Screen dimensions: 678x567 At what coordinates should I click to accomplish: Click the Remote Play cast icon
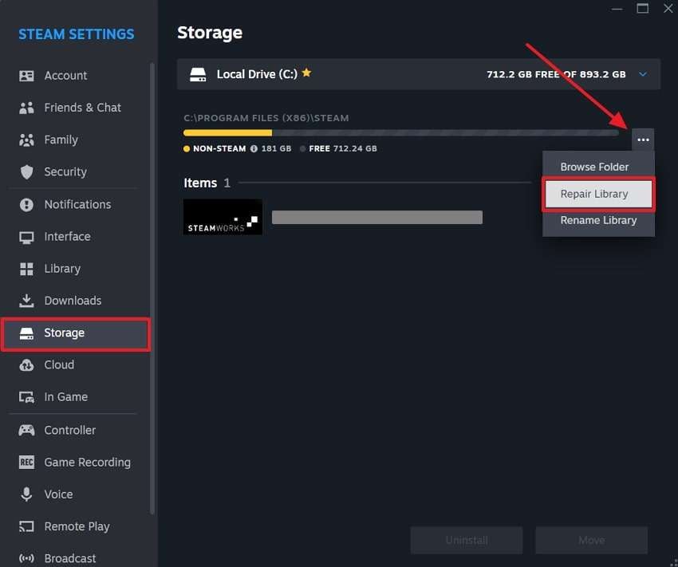26,526
